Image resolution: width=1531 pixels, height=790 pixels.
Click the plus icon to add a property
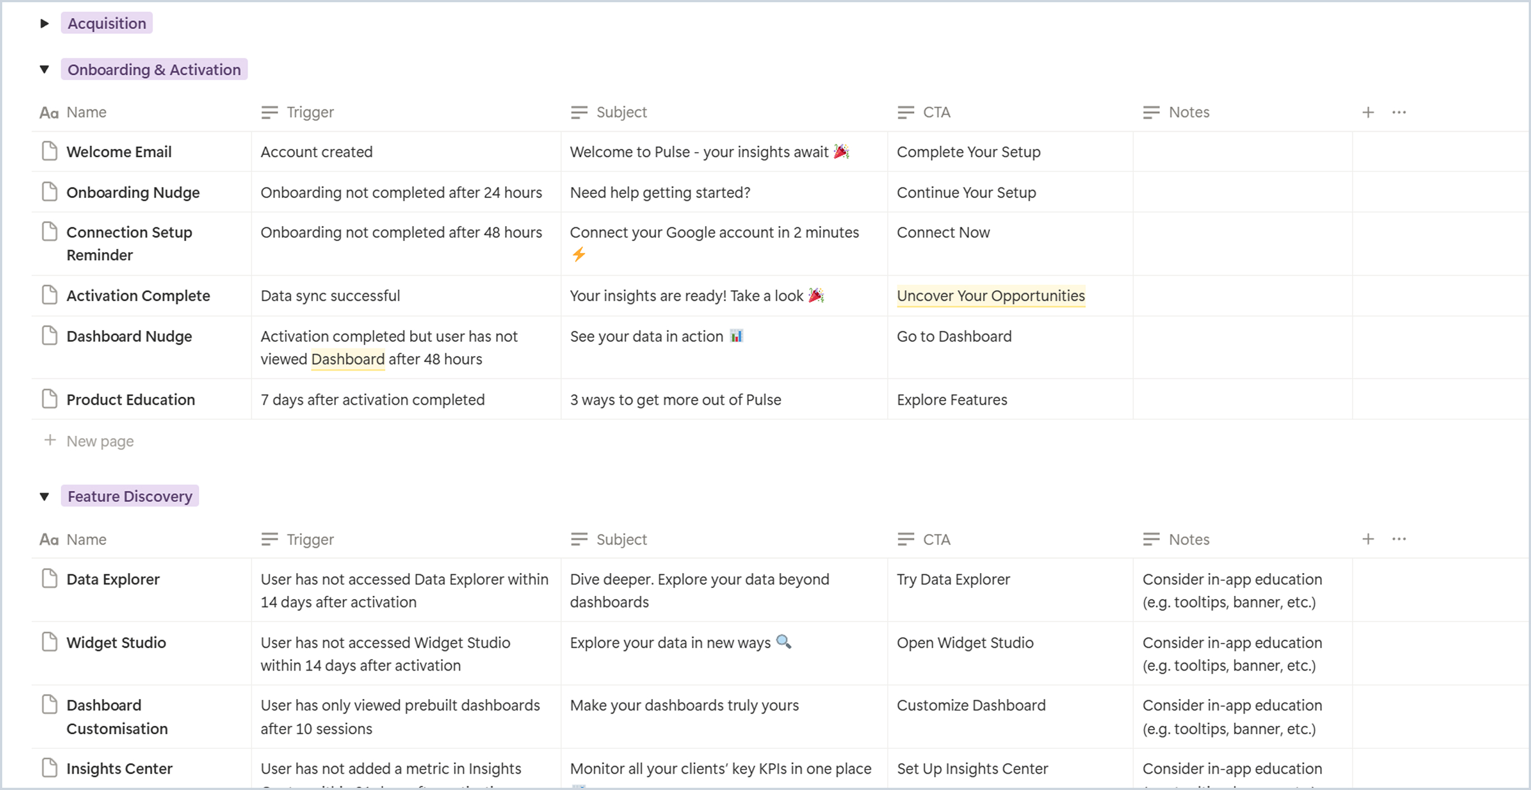click(1368, 112)
